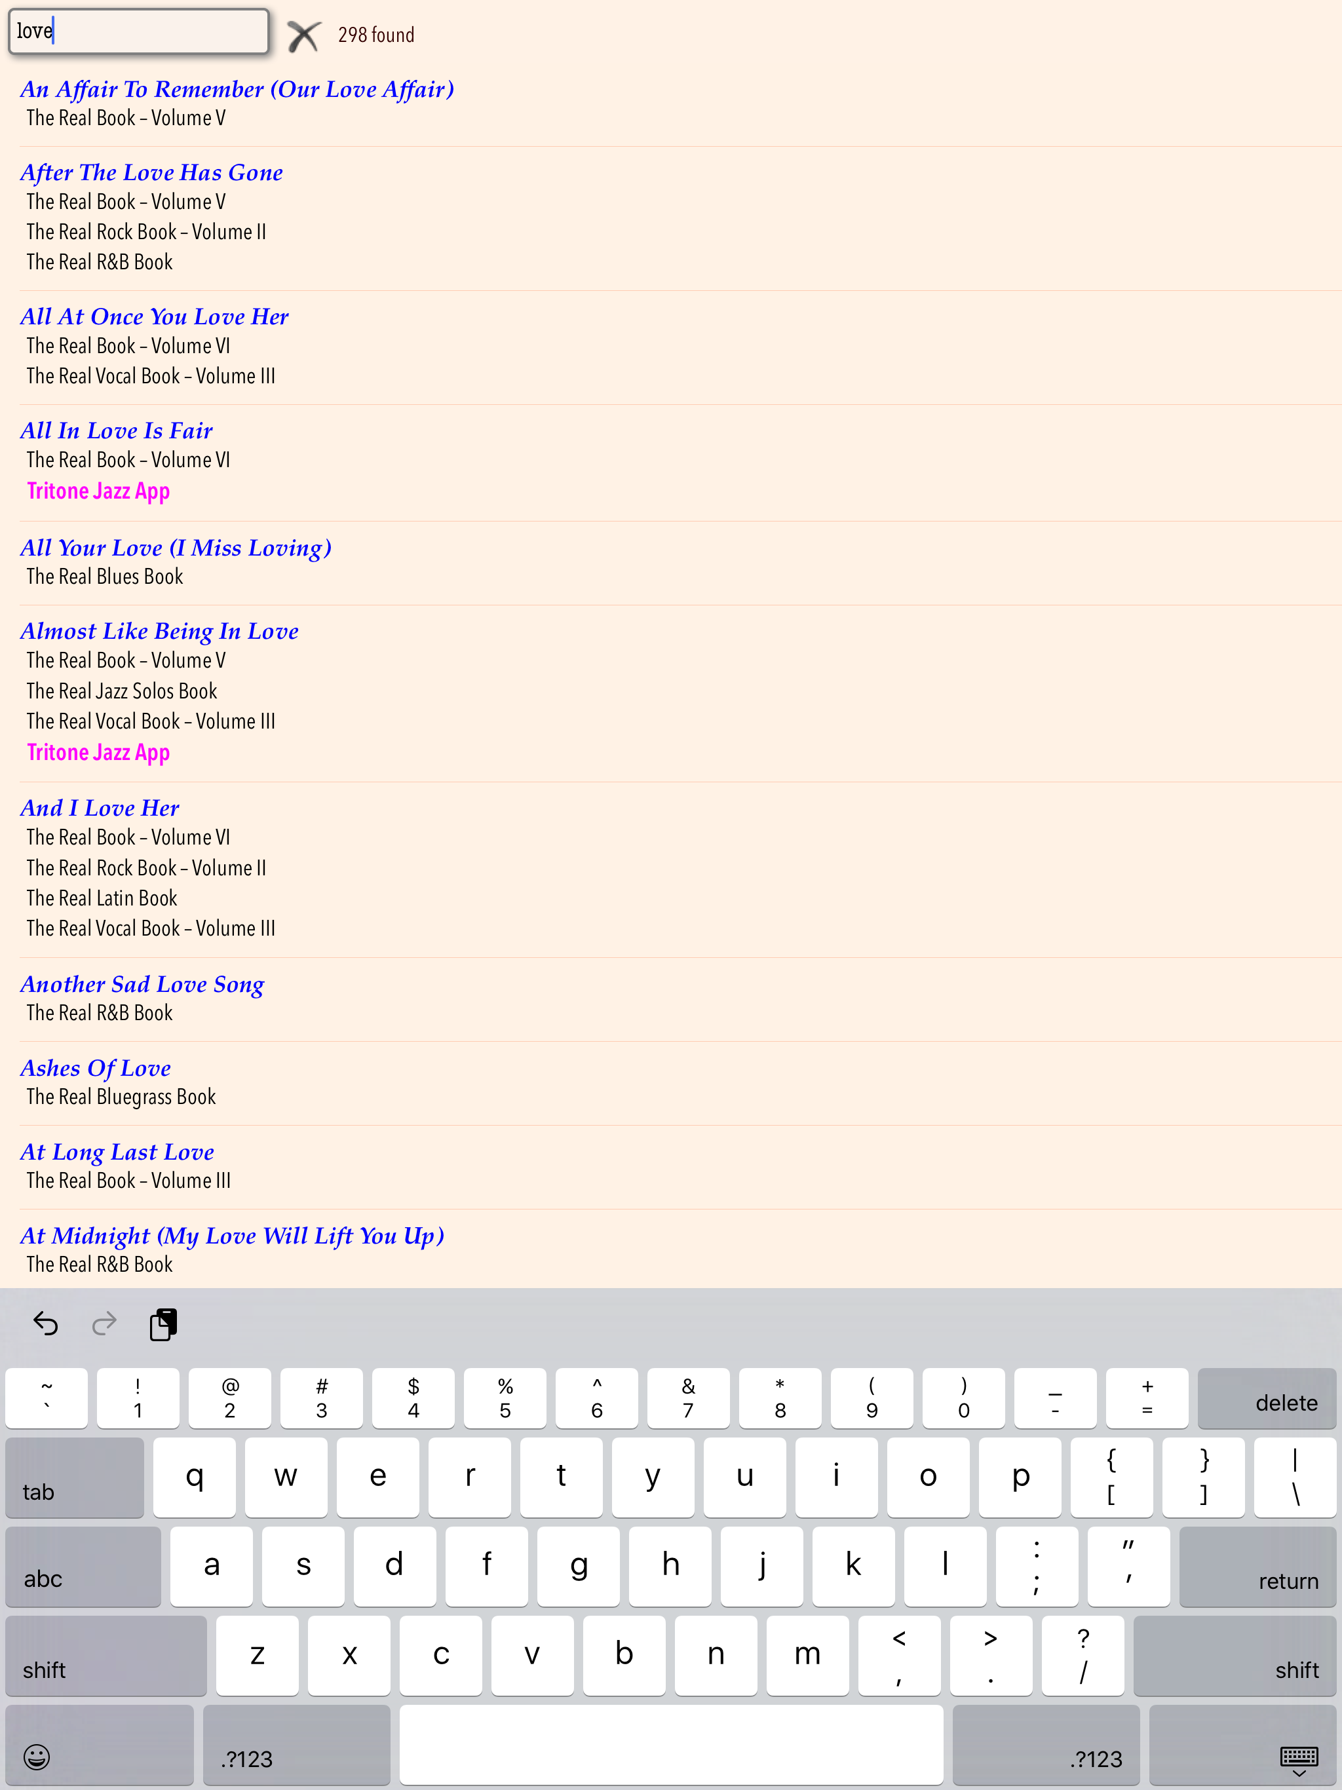This screenshot has height=1790, width=1342.
Task: Open 'All Your Love (I Miss Loving)'
Action: (176, 548)
